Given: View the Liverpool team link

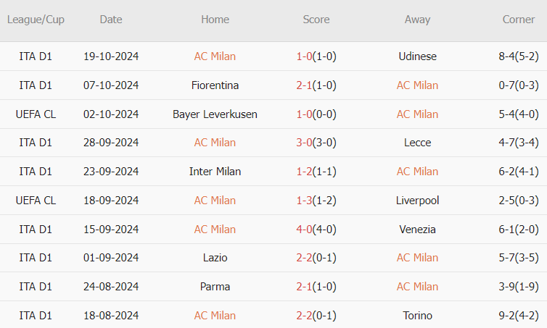Looking at the screenshot, I should click(417, 201).
